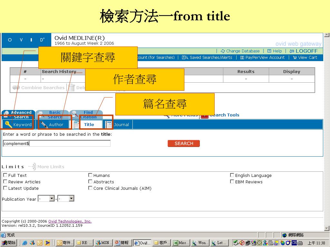Check the Abstracts limit
This screenshot has width=330, height=247.
(x=90, y=181)
